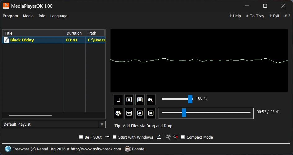Click the film reel icon button
This screenshot has width=293, height=155.
click(x=118, y=113)
